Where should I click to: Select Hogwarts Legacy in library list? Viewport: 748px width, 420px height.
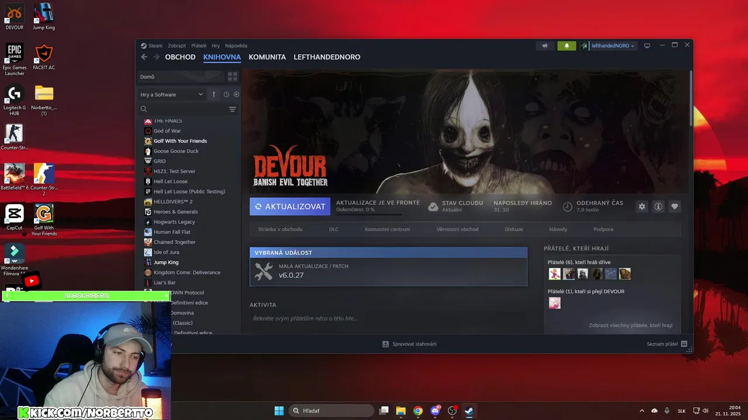[x=174, y=222]
